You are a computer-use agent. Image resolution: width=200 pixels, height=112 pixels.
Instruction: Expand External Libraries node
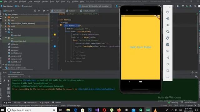(3, 65)
